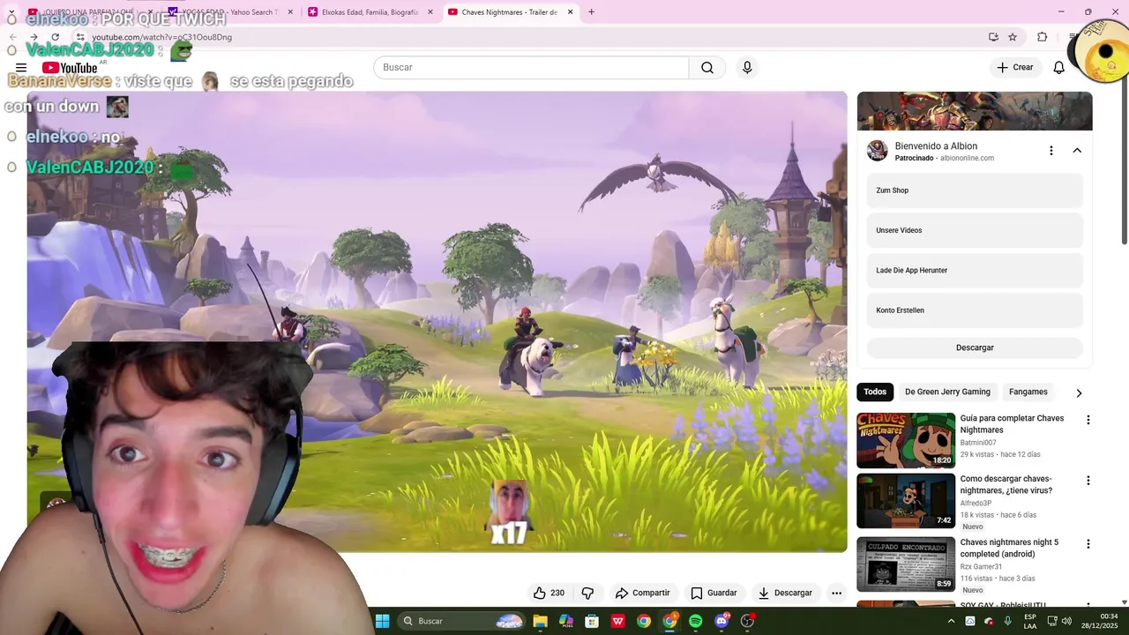Open the Windows Start menu

382,621
